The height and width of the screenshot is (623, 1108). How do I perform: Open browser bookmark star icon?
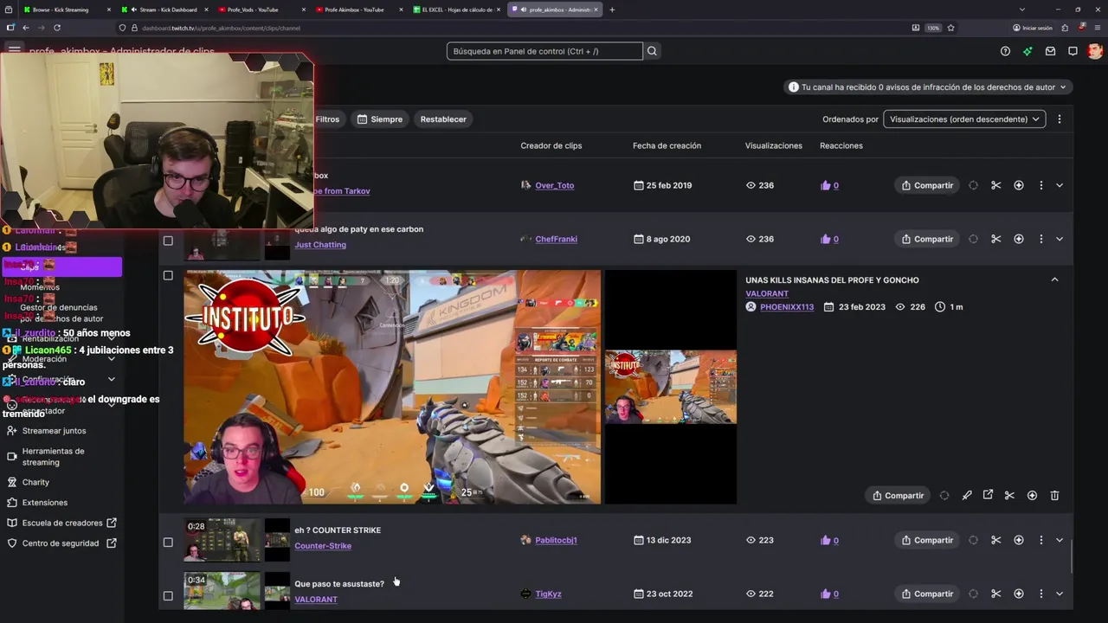pyautogui.click(x=950, y=28)
